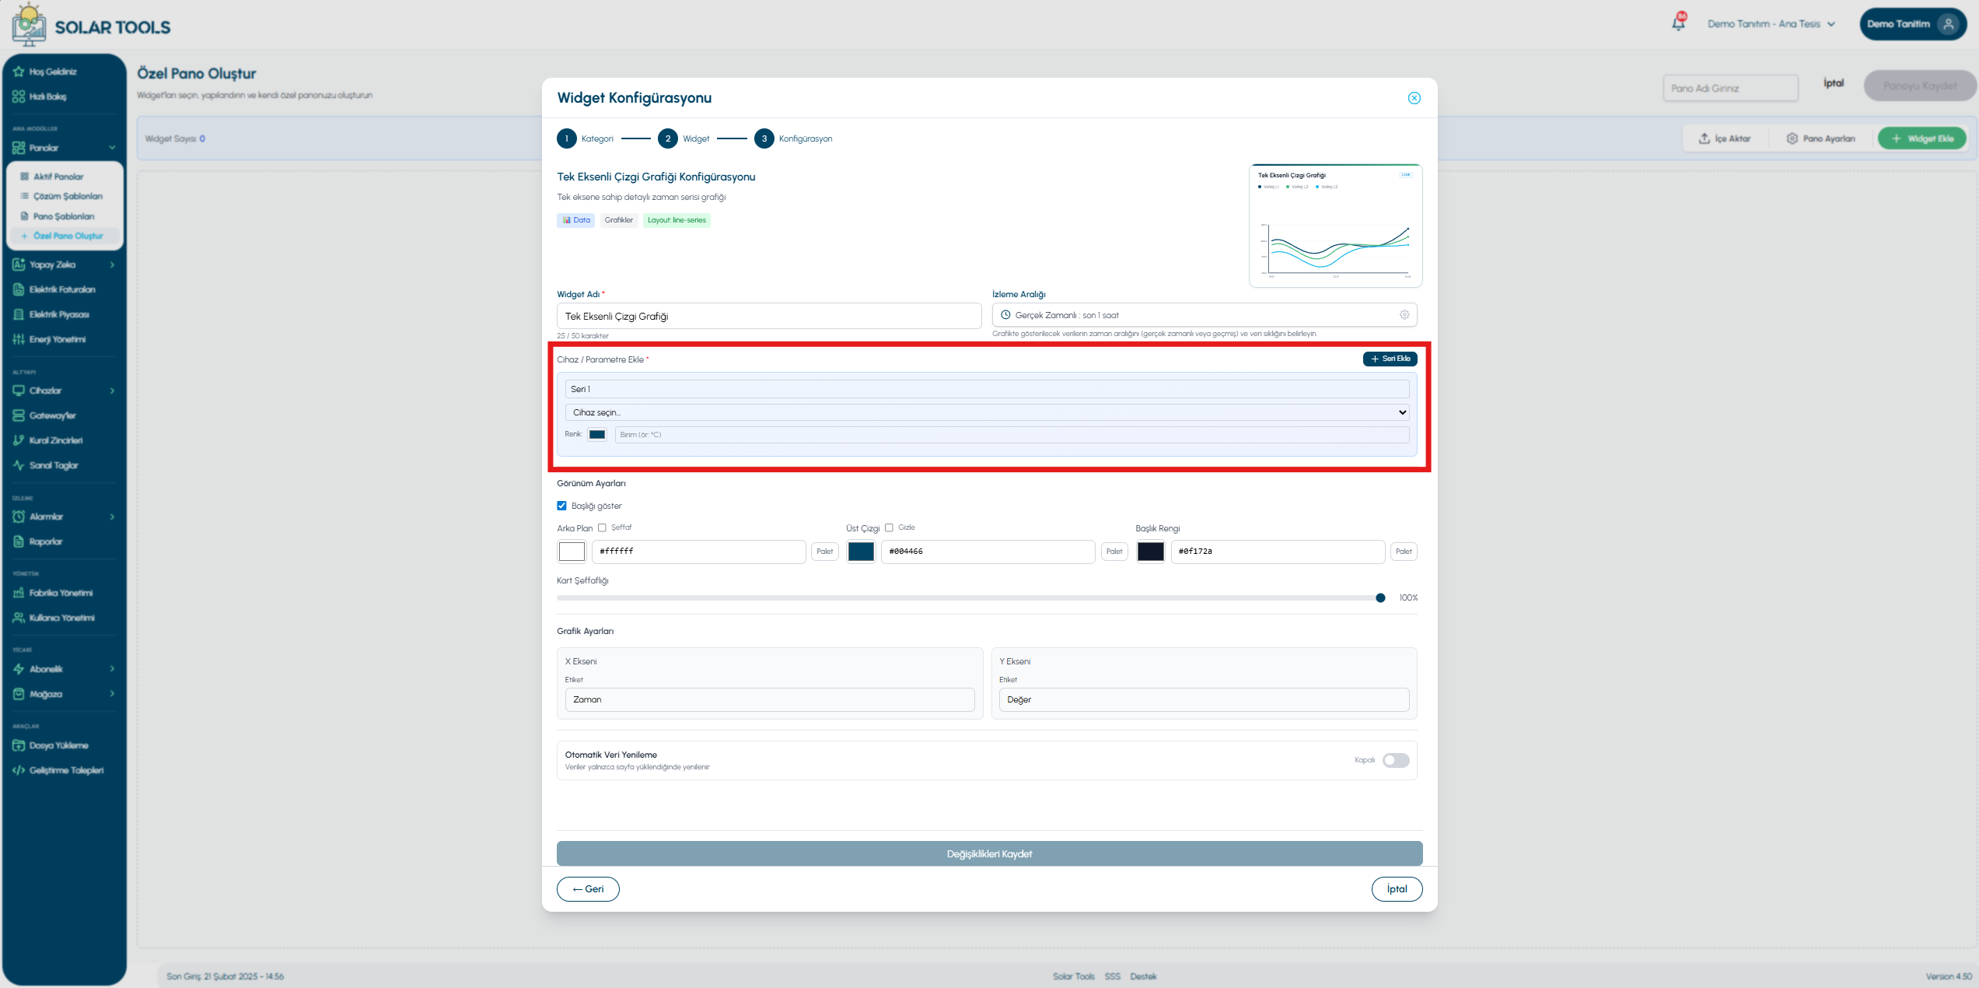Click the Seri Ekle button
1979x988 pixels.
click(1390, 359)
